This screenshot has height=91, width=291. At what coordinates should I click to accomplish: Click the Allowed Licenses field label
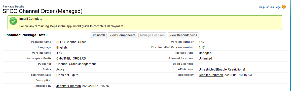click(181, 58)
